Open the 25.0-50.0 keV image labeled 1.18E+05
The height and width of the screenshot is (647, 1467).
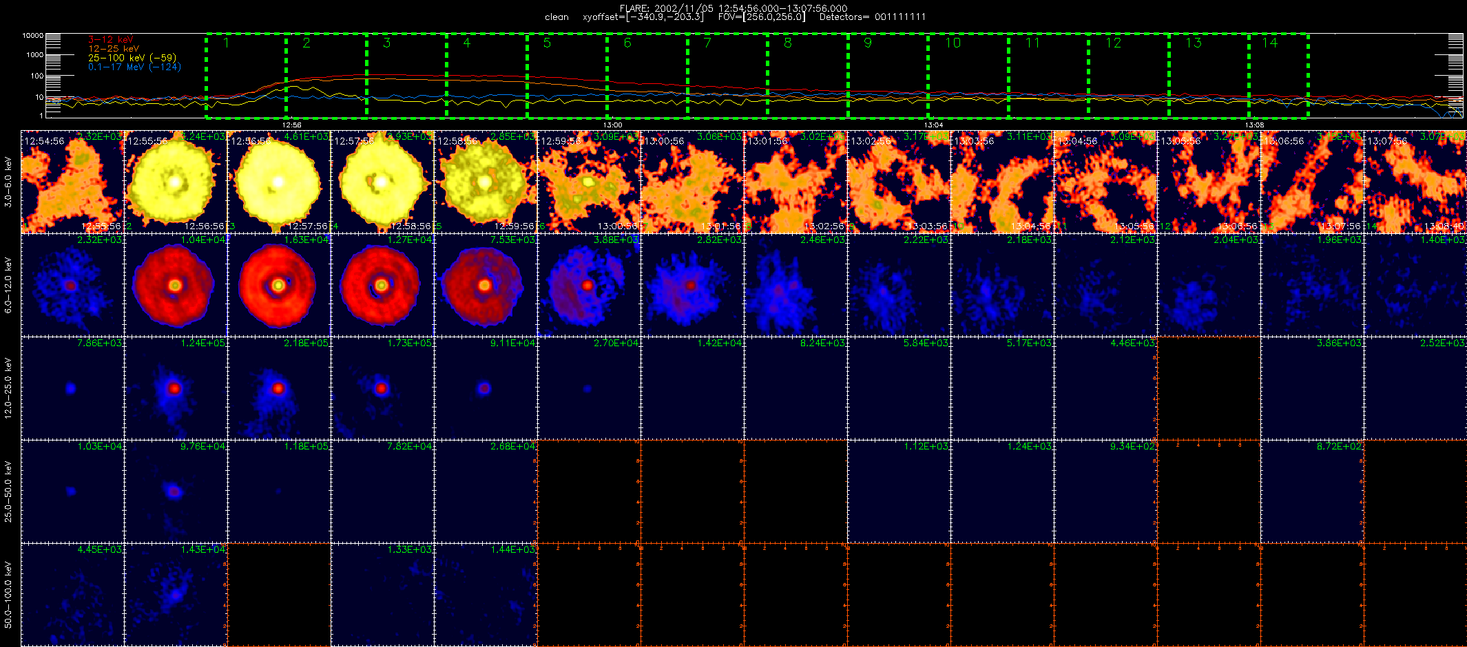point(279,491)
